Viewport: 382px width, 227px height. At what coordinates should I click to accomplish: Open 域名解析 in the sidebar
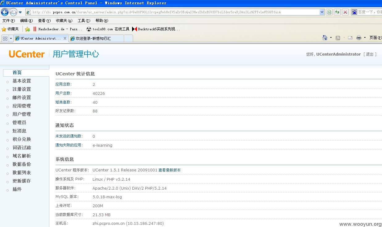coord(22,156)
